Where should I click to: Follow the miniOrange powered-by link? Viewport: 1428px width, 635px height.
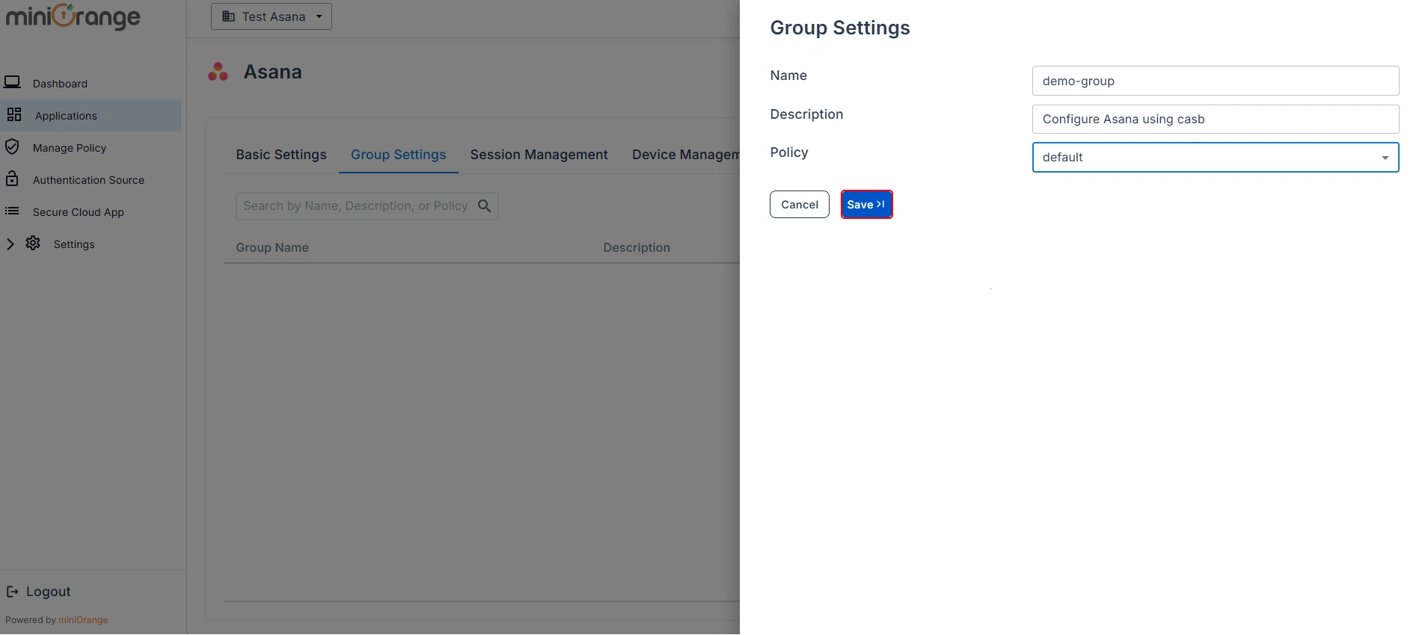[83, 620]
